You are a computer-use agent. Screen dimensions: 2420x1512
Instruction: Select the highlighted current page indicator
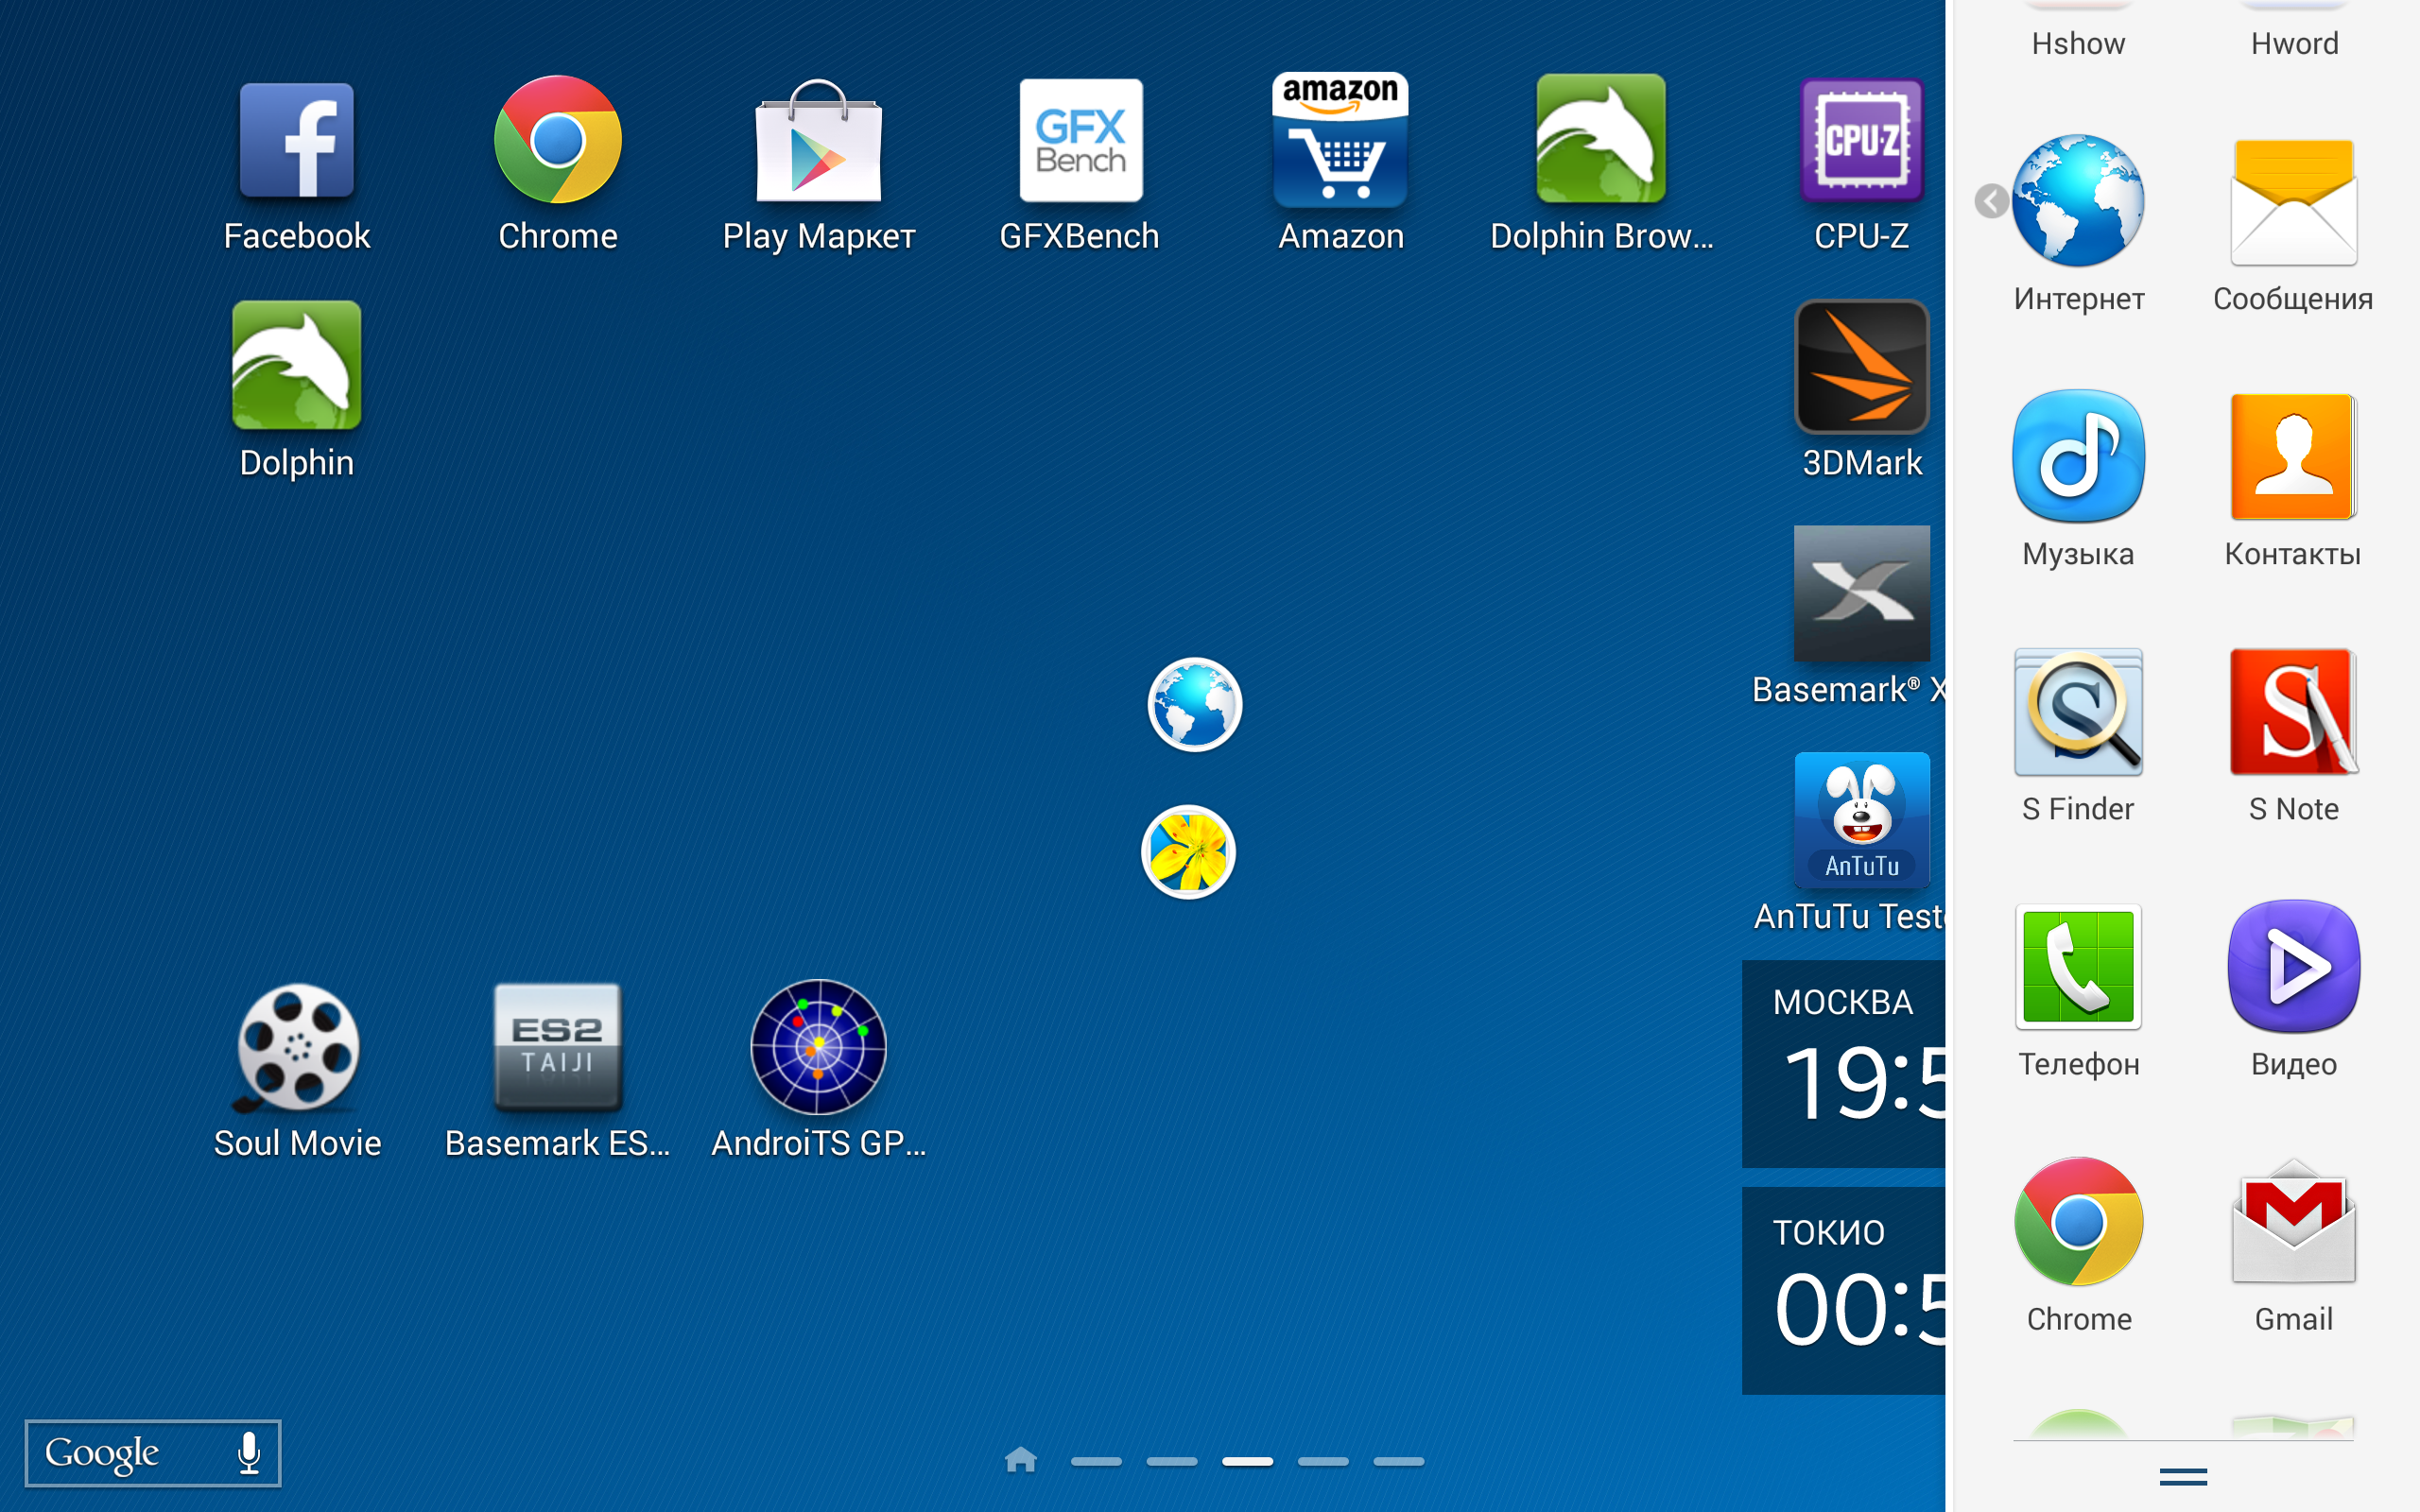tap(1247, 1461)
